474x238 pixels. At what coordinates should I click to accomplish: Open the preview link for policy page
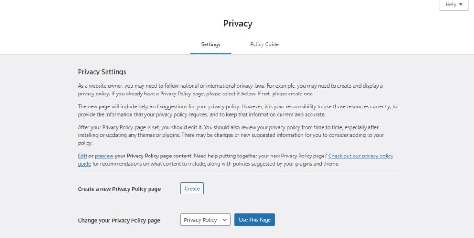click(104, 156)
